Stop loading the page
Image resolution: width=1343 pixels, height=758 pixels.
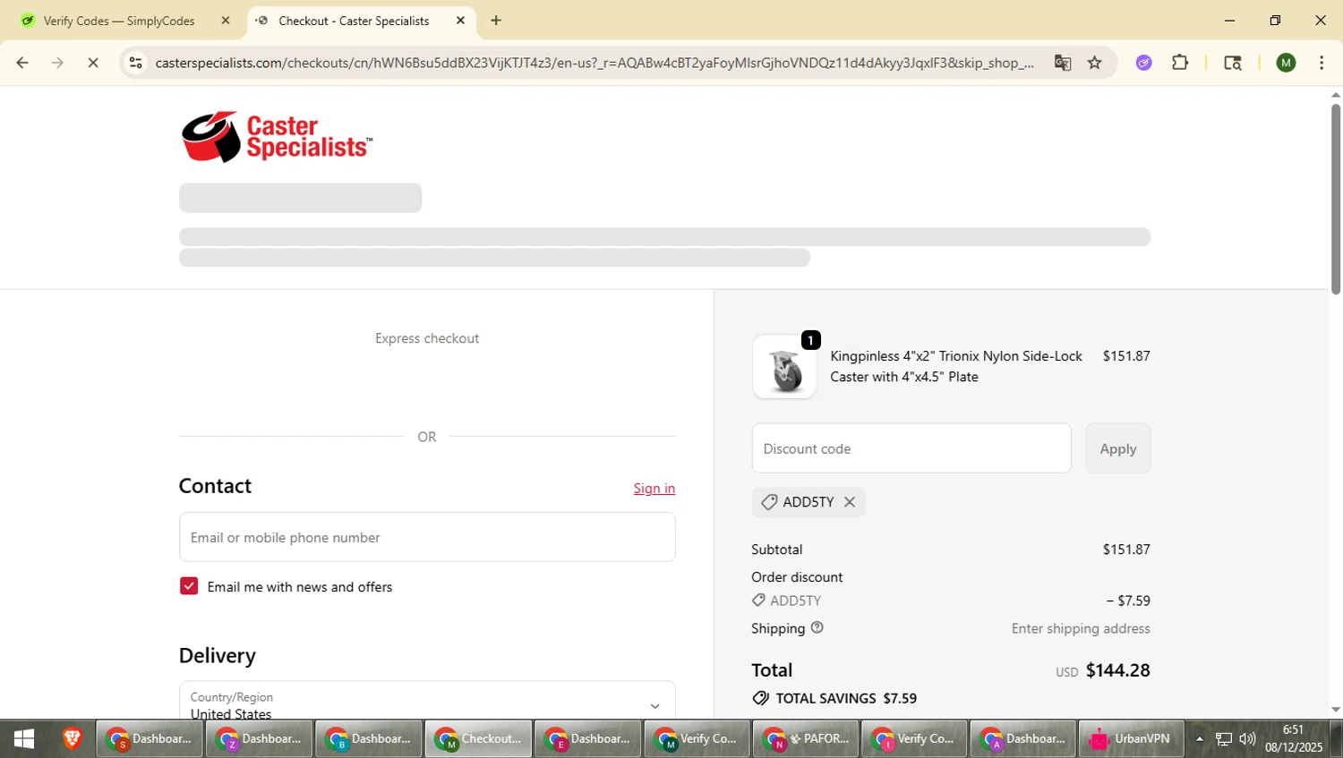click(x=93, y=63)
